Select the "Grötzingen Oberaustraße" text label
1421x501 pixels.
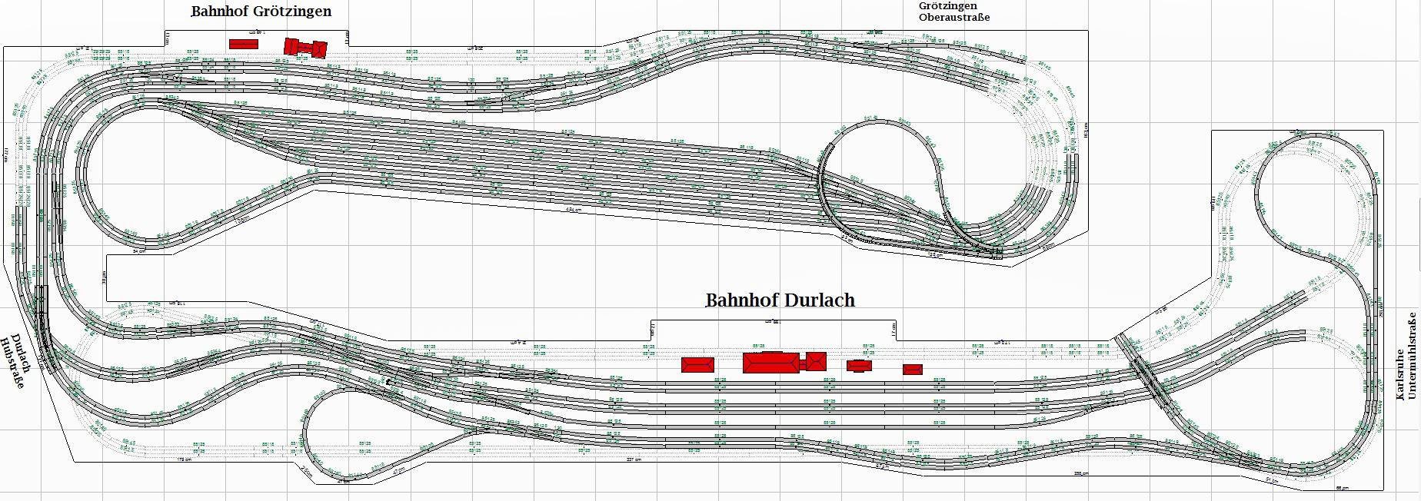coord(953,12)
